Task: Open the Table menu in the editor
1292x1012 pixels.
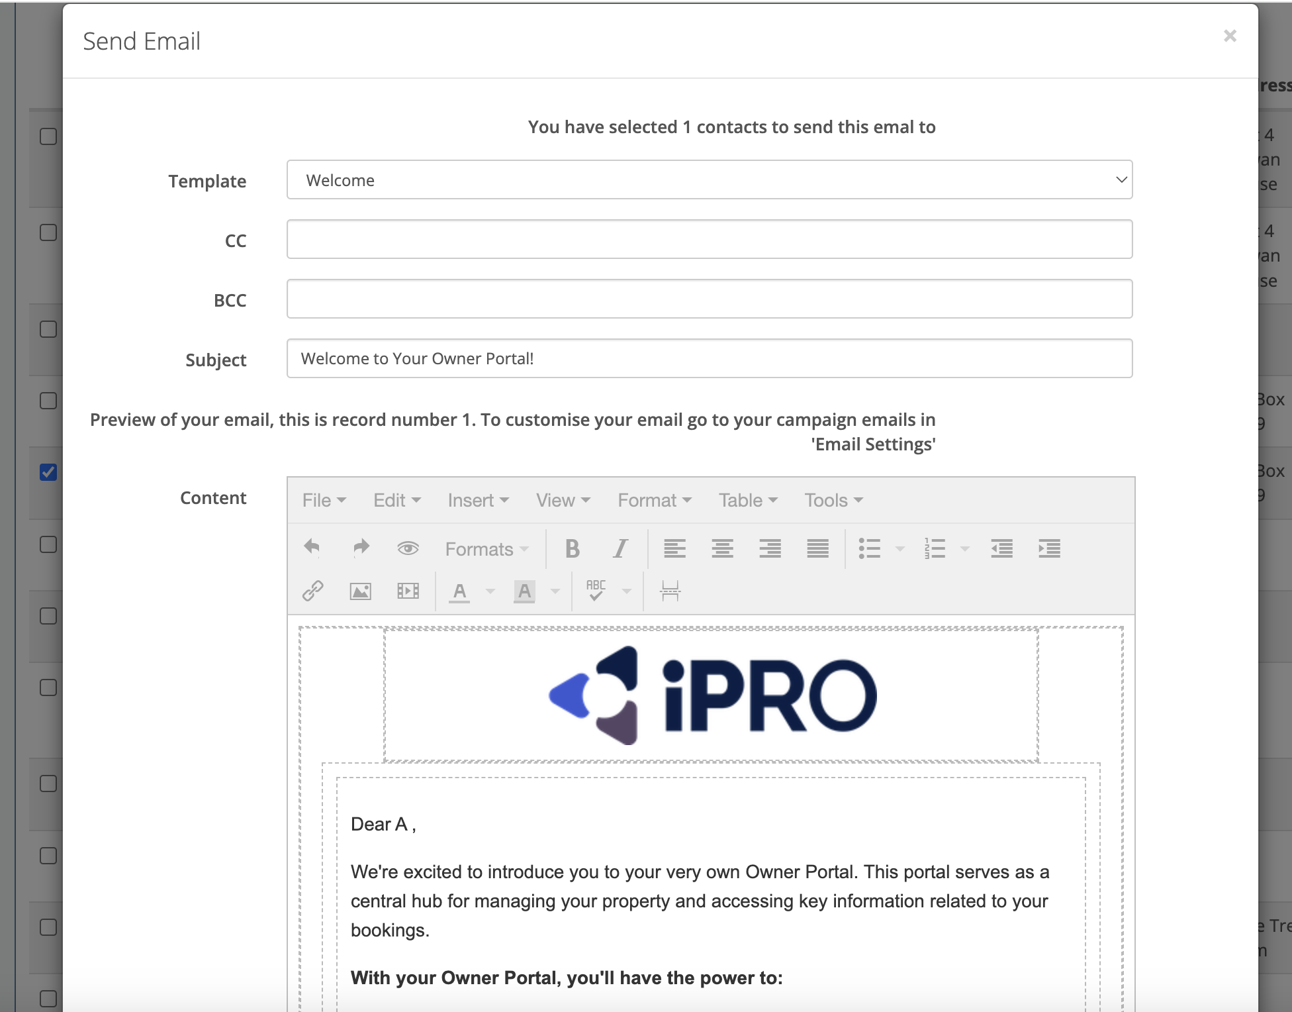Action: point(747,501)
